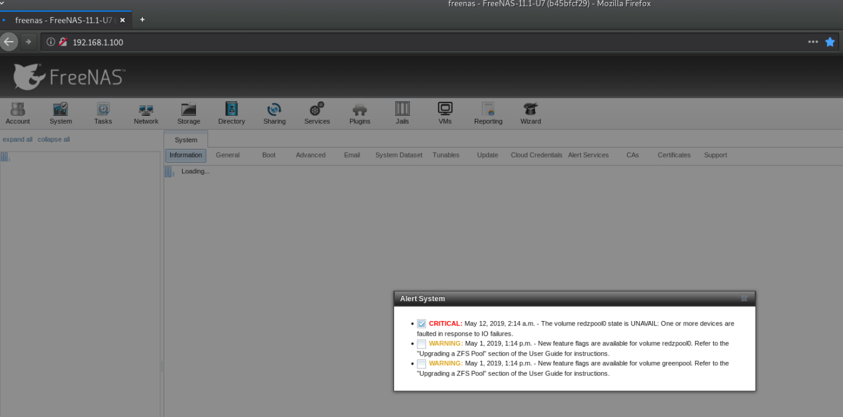
Task: Select the System content tab
Action: (x=186, y=140)
